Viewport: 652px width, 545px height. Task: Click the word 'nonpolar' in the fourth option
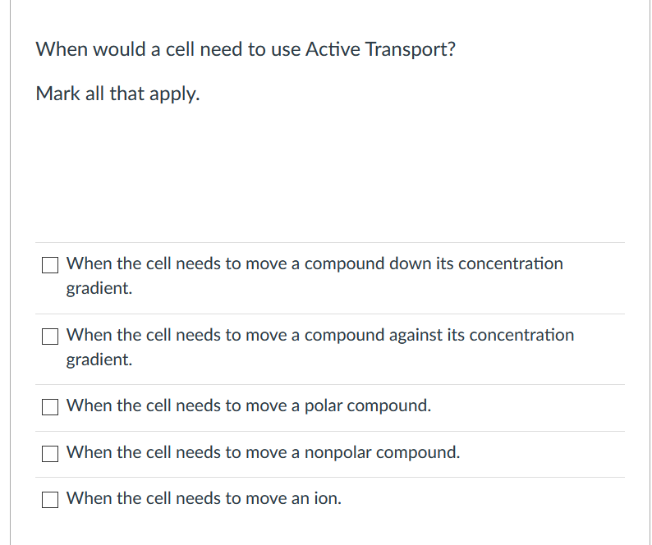[338, 452]
